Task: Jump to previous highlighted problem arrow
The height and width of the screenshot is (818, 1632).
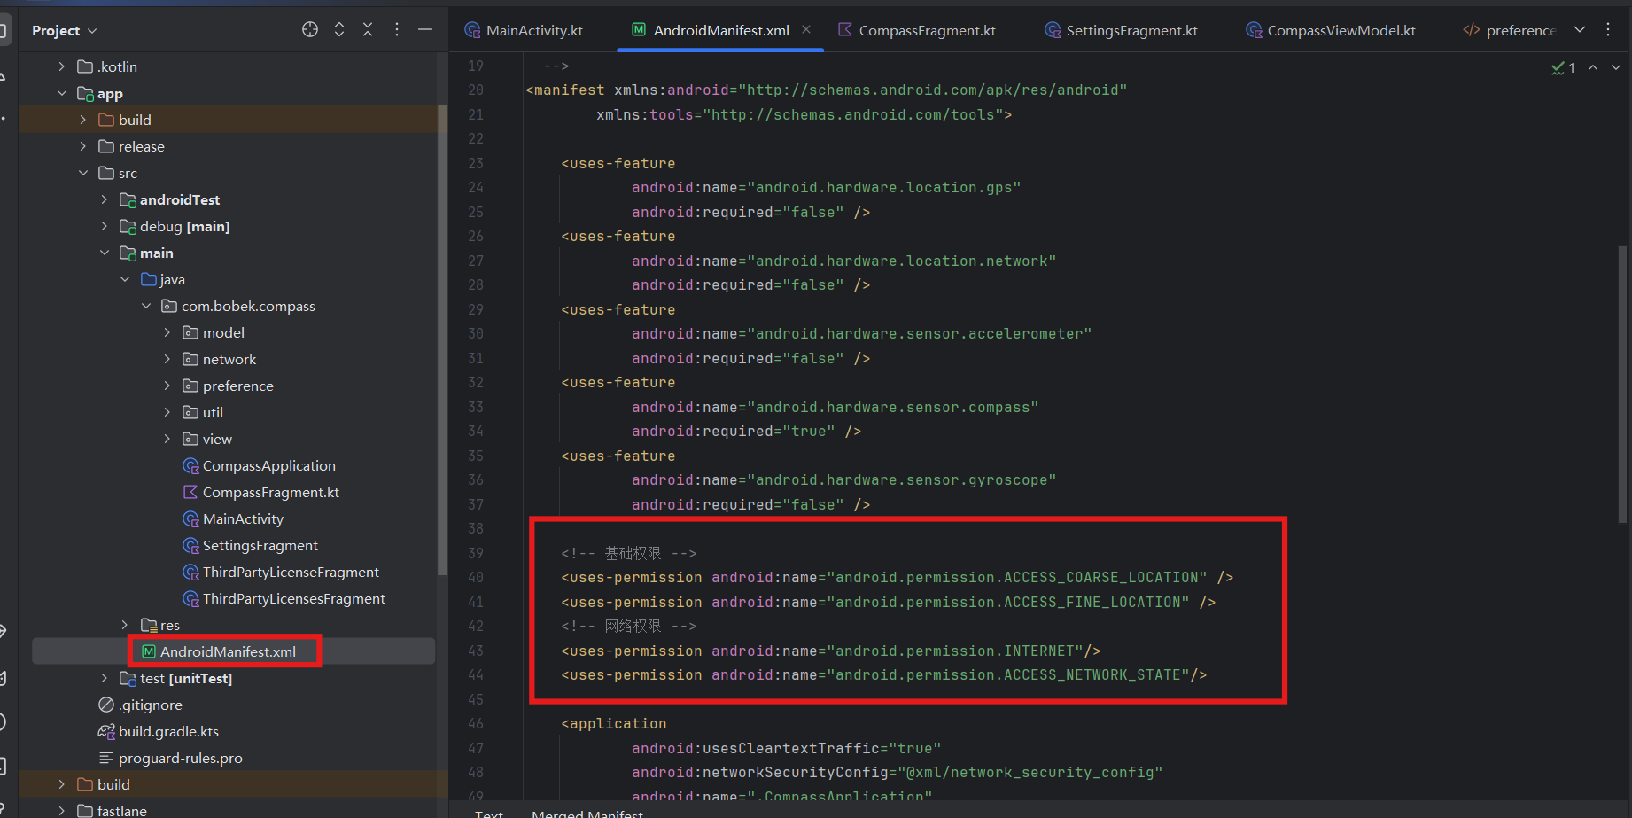Action: pos(1593,68)
